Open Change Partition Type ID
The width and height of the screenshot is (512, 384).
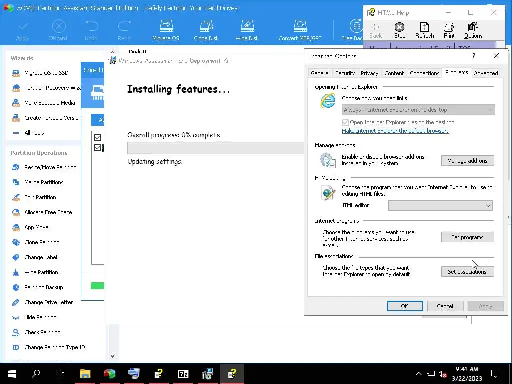pyautogui.click(x=48, y=348)
